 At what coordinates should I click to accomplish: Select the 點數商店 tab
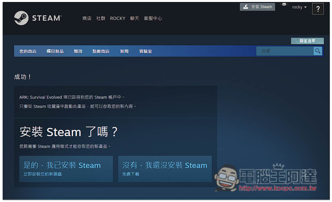point(101,51)
